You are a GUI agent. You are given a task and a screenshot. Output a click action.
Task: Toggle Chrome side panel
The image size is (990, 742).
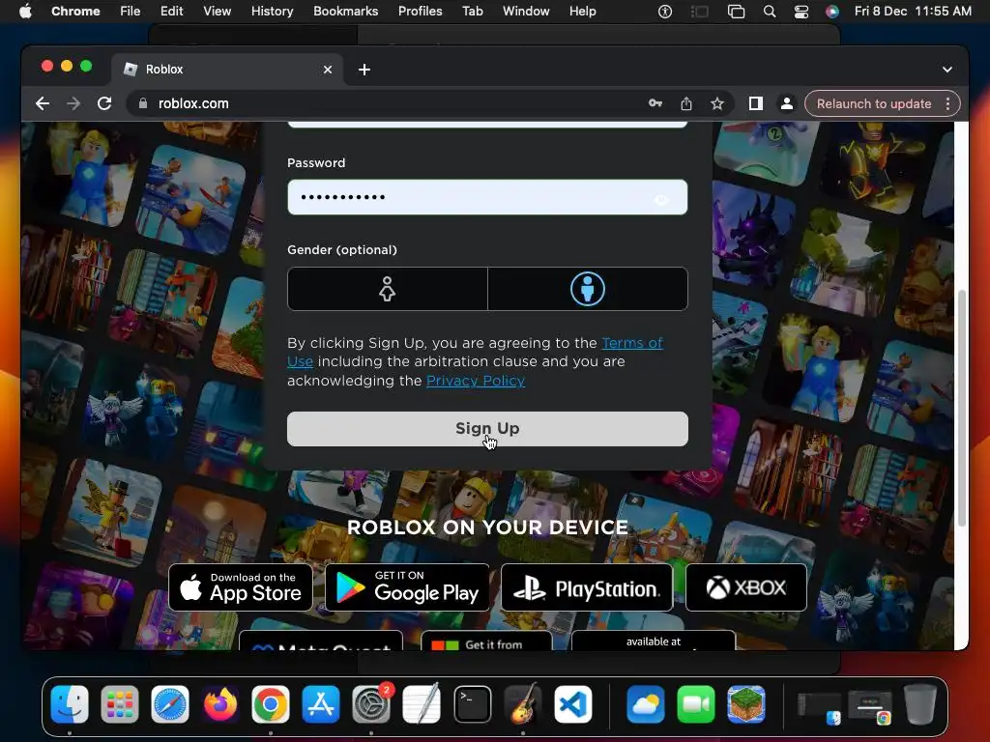(756, 103)
